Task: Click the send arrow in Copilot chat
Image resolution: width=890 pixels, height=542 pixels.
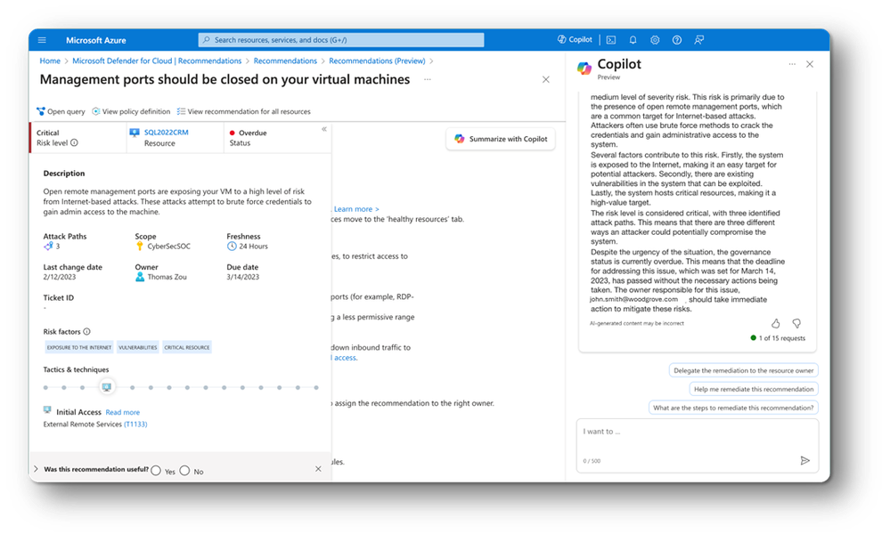Action: 804,460
